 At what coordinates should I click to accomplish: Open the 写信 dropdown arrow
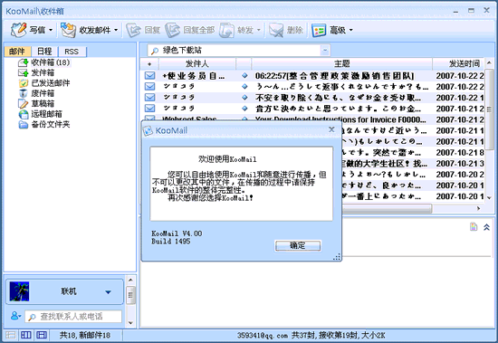51,30
